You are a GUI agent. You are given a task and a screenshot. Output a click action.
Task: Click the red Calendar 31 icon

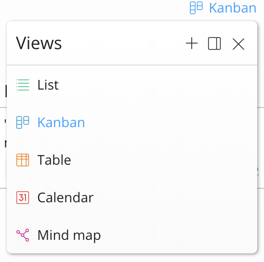point(23,197)
